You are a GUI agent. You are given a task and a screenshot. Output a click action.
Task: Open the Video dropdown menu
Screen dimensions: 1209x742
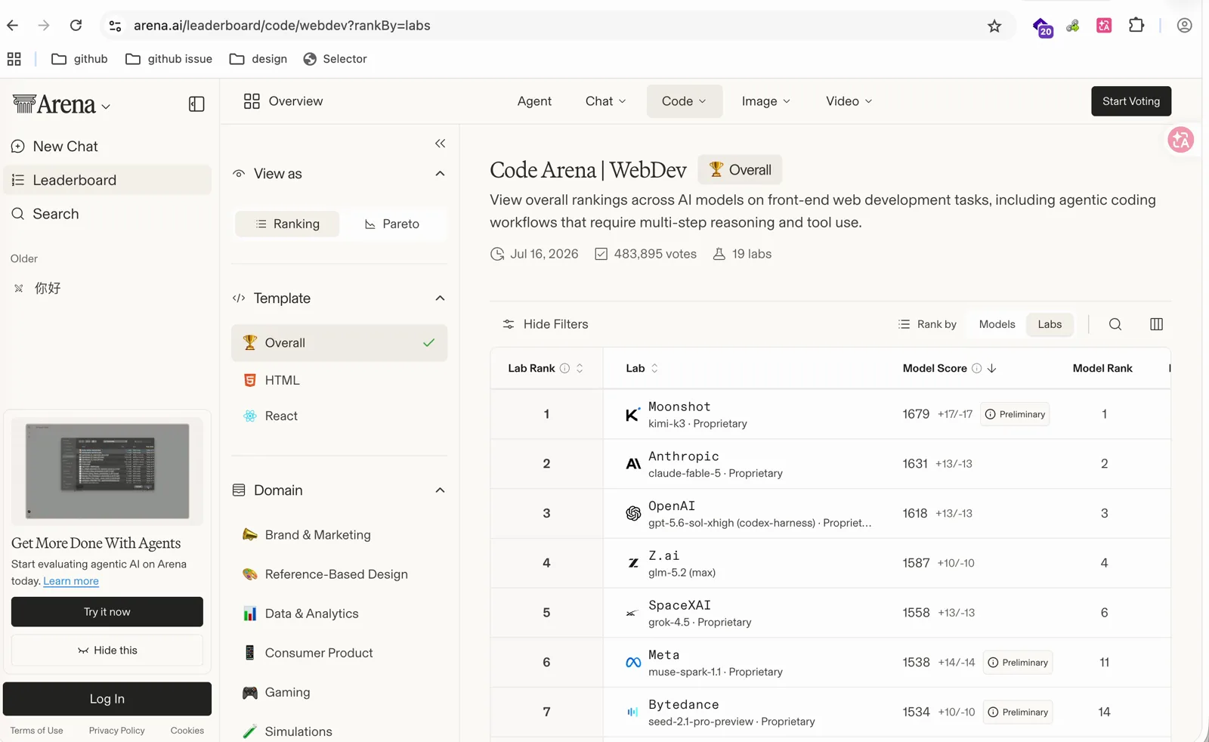849,101
